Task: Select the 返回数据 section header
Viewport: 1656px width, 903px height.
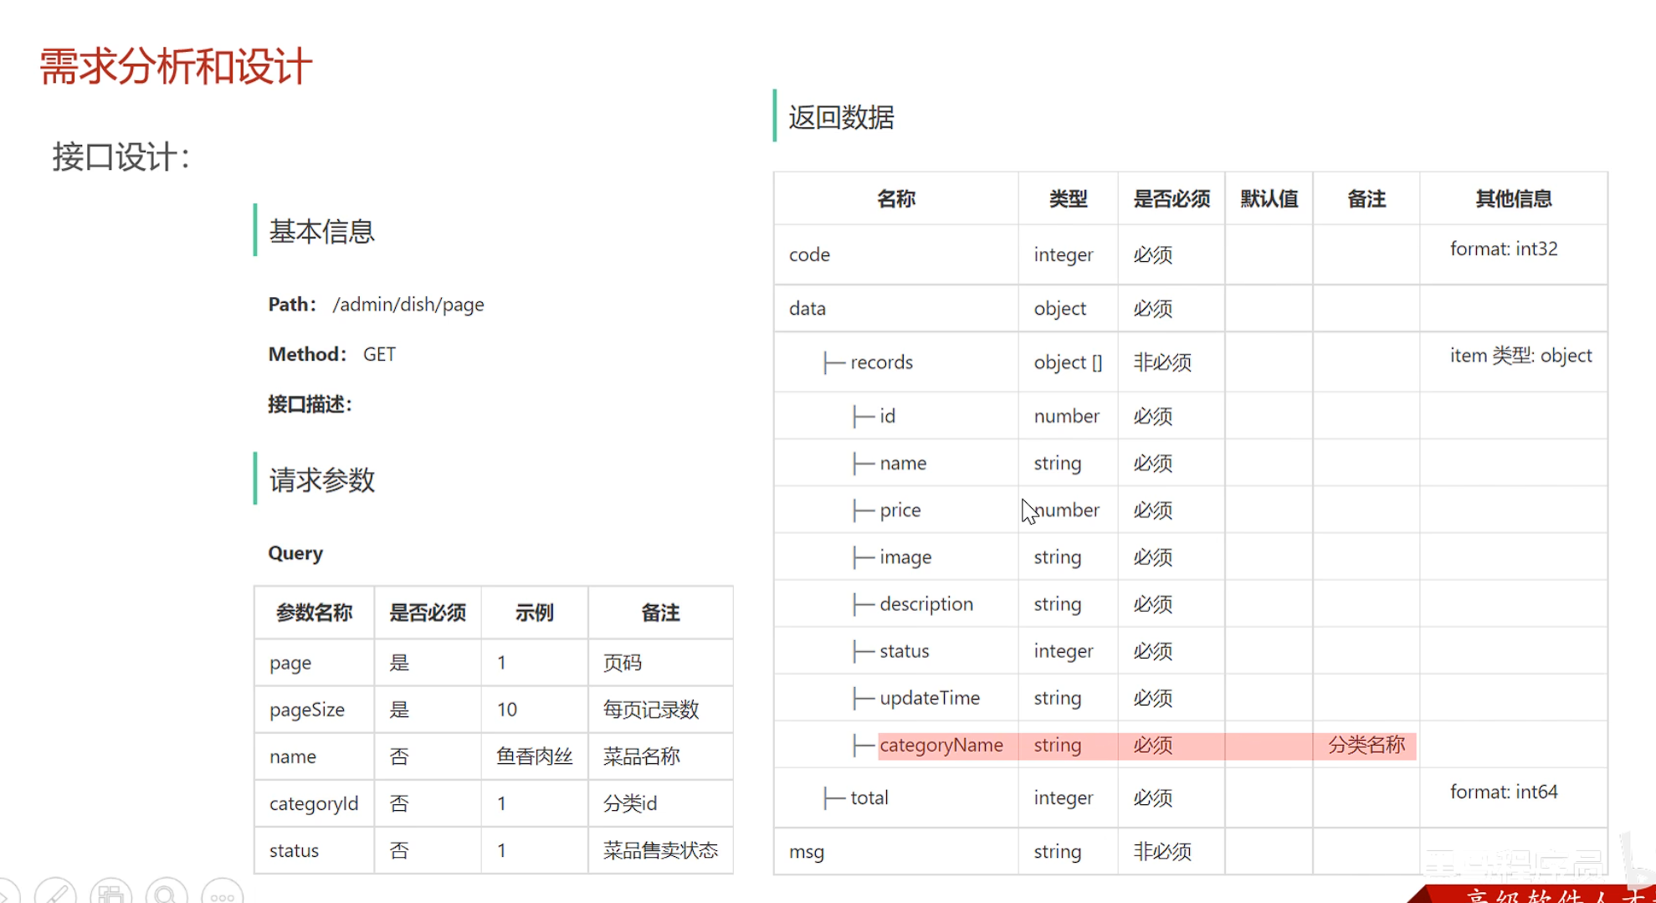Action: [839, 118]
